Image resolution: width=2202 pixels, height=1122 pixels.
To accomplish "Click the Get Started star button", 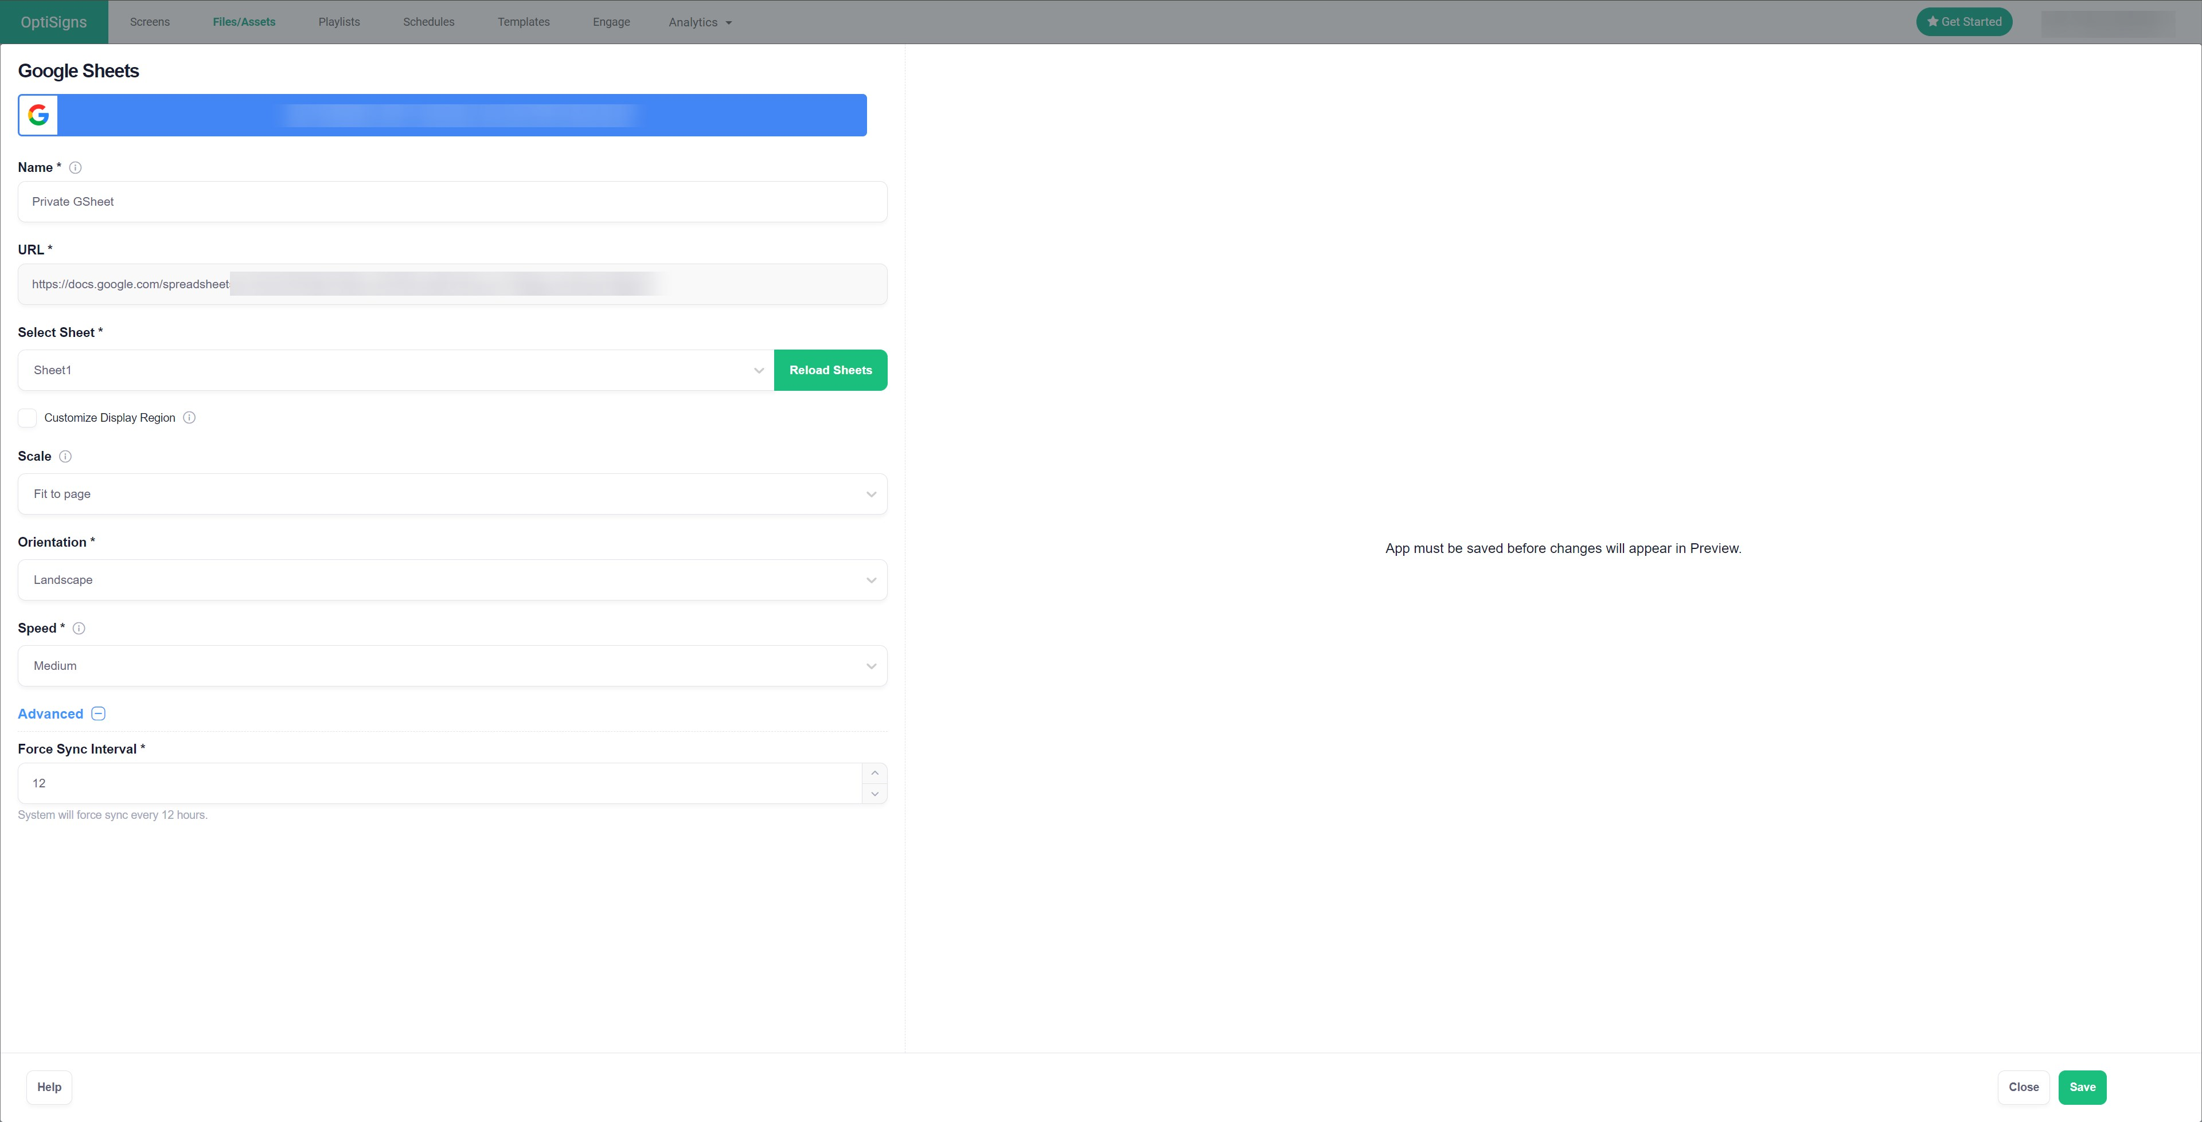I will tap(1963, 22).
